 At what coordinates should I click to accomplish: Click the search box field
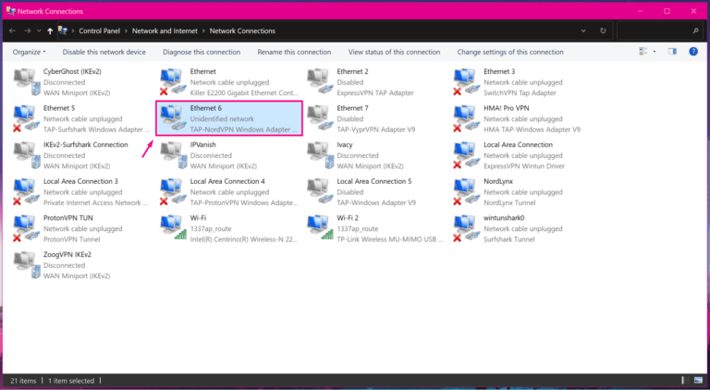click(659, 30)
